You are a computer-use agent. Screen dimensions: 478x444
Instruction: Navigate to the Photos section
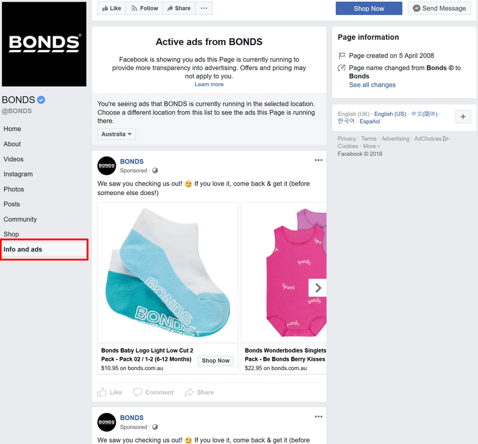click(13, 189)
